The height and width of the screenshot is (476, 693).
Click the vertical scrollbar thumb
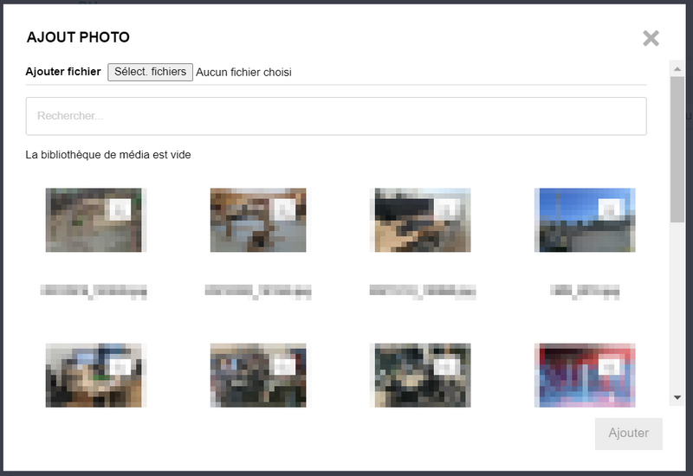click(x=677, y=149)
